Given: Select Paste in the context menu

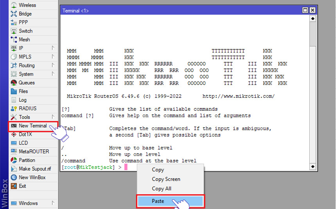Looking at the screenshot, I should [x=171, y=201].
